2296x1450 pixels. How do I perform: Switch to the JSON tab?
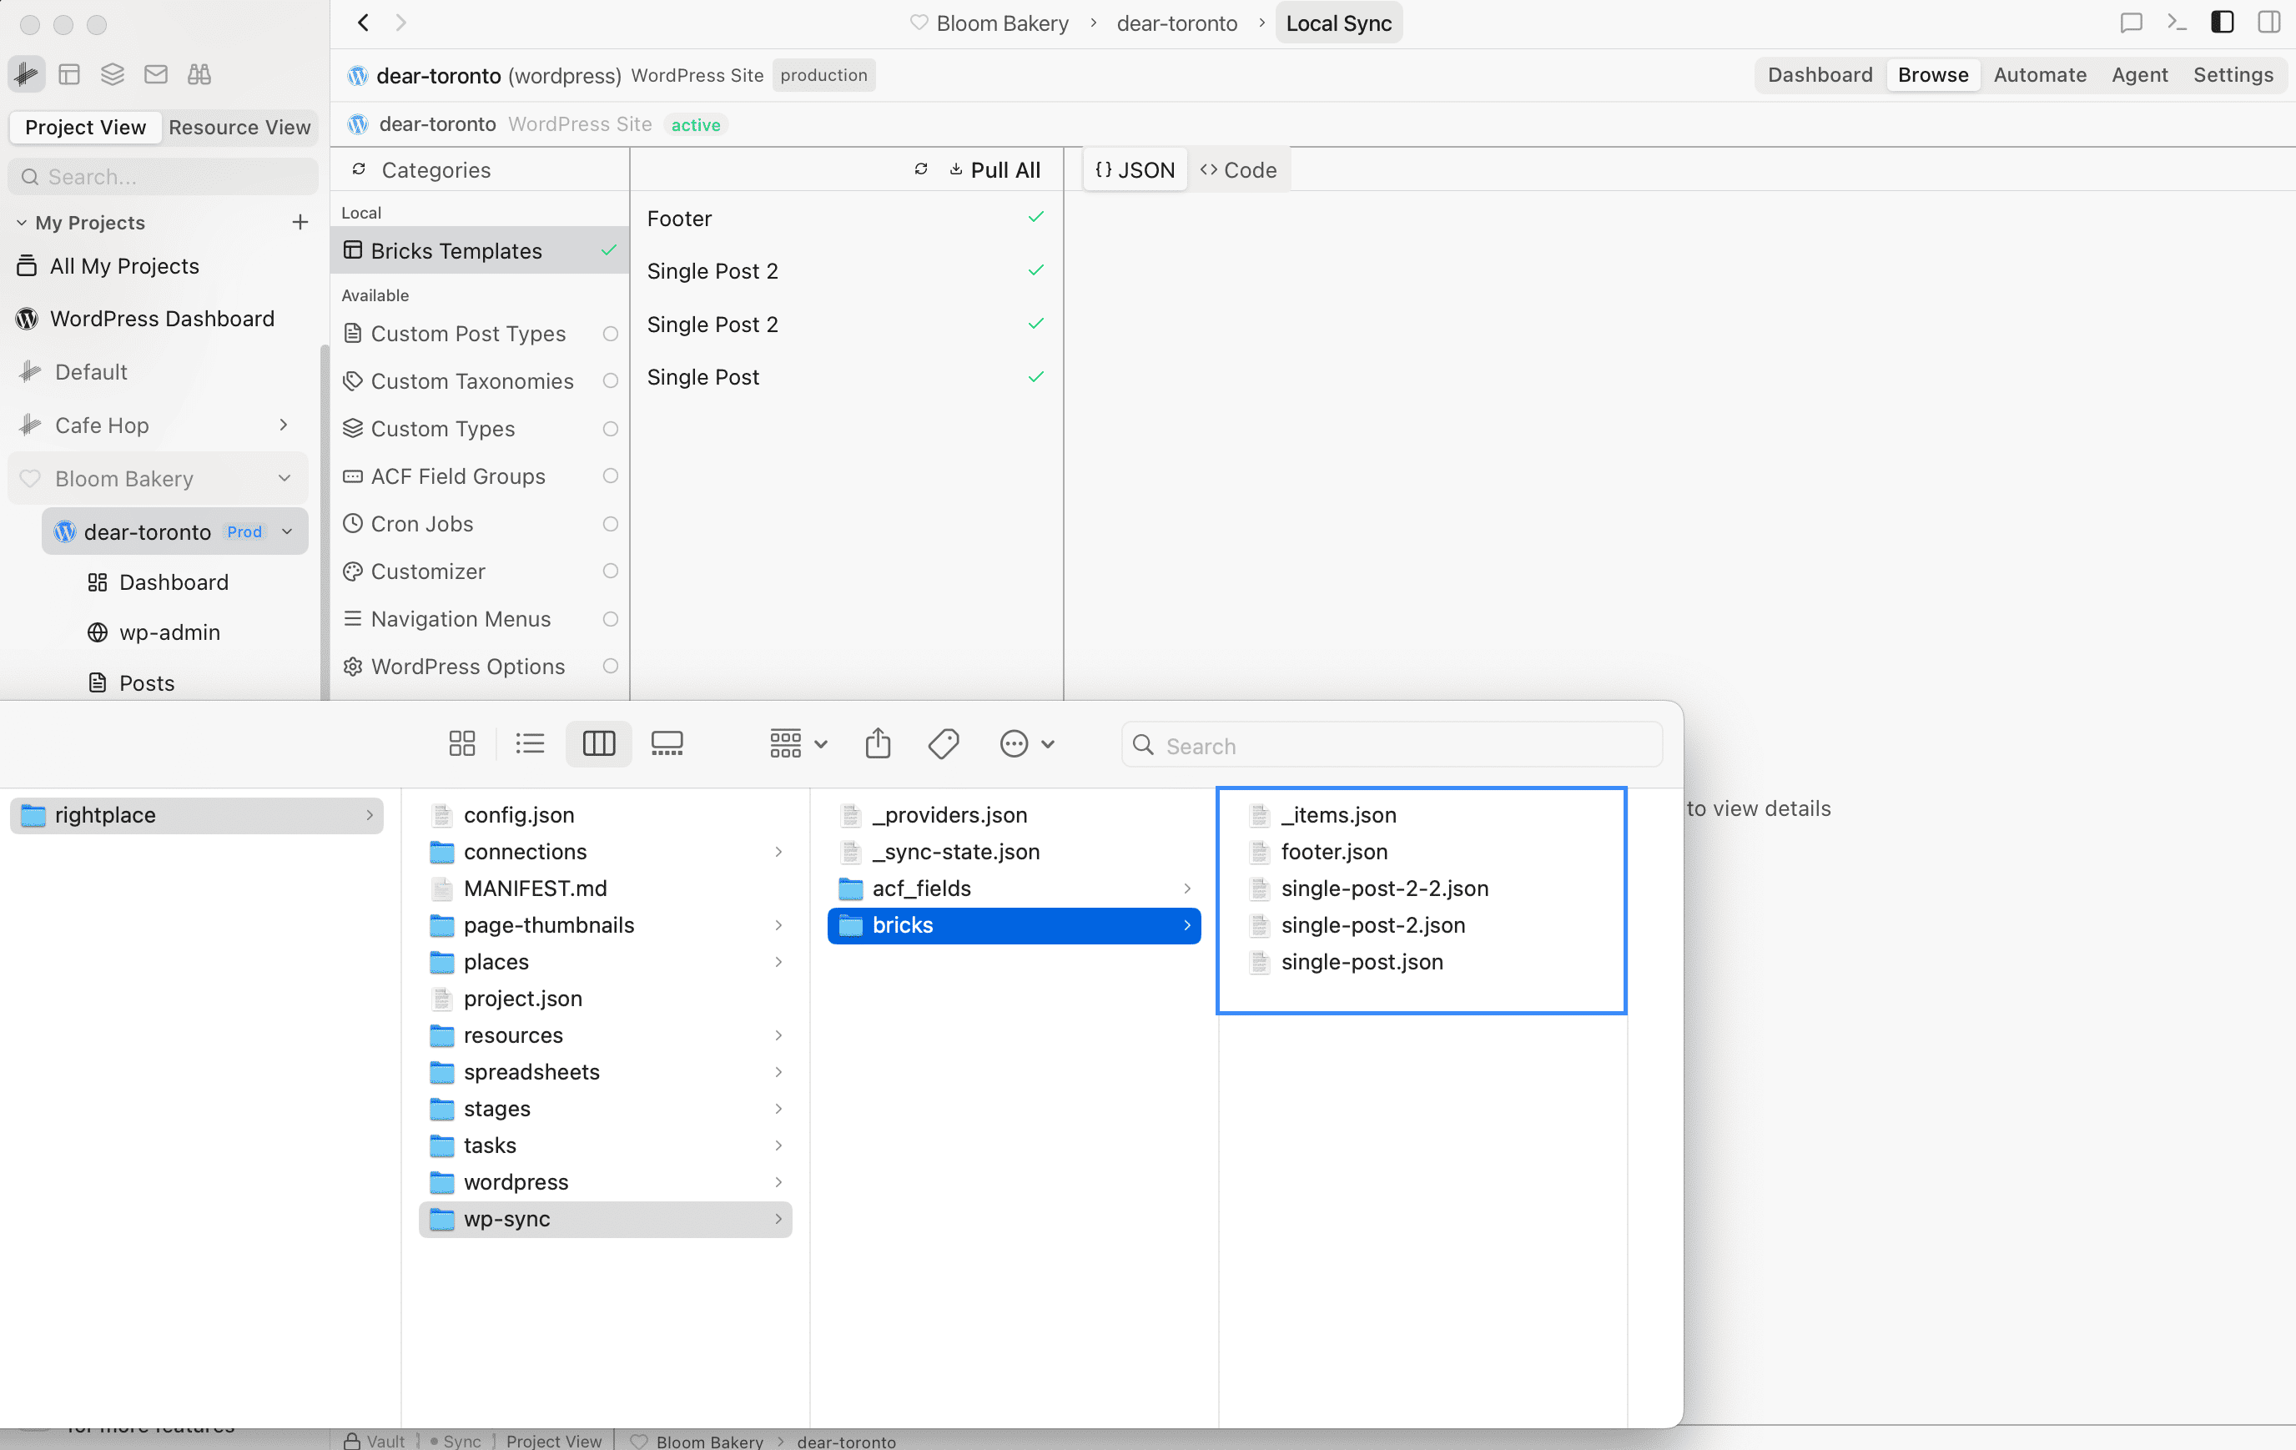(x=1135, y=169)
